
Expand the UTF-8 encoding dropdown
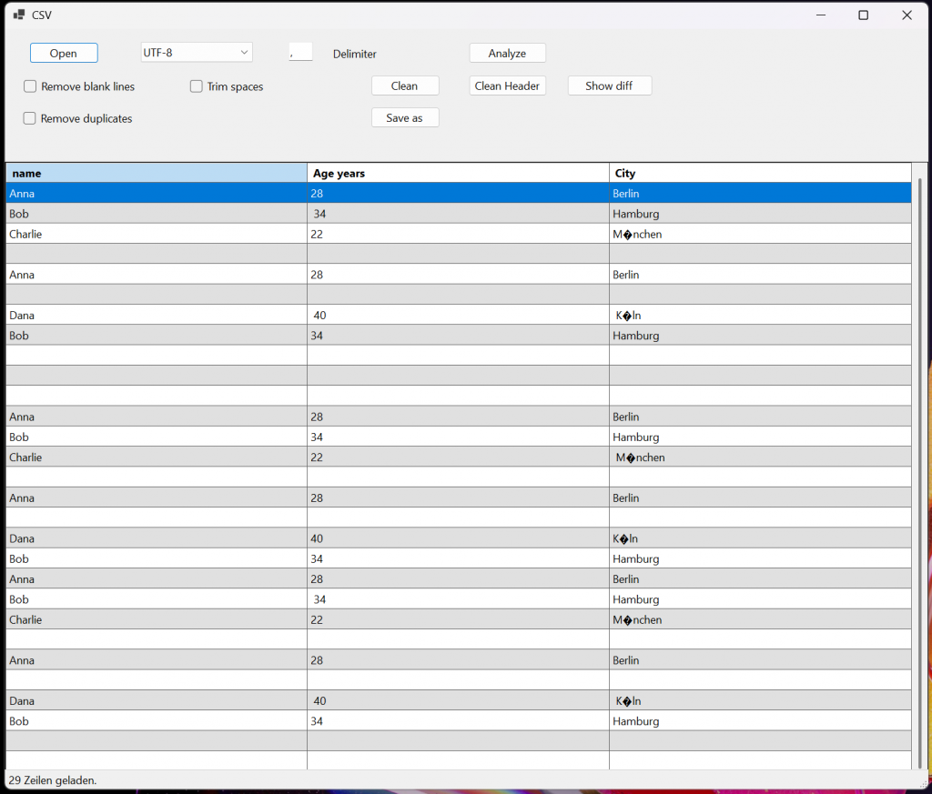(244, 53)
